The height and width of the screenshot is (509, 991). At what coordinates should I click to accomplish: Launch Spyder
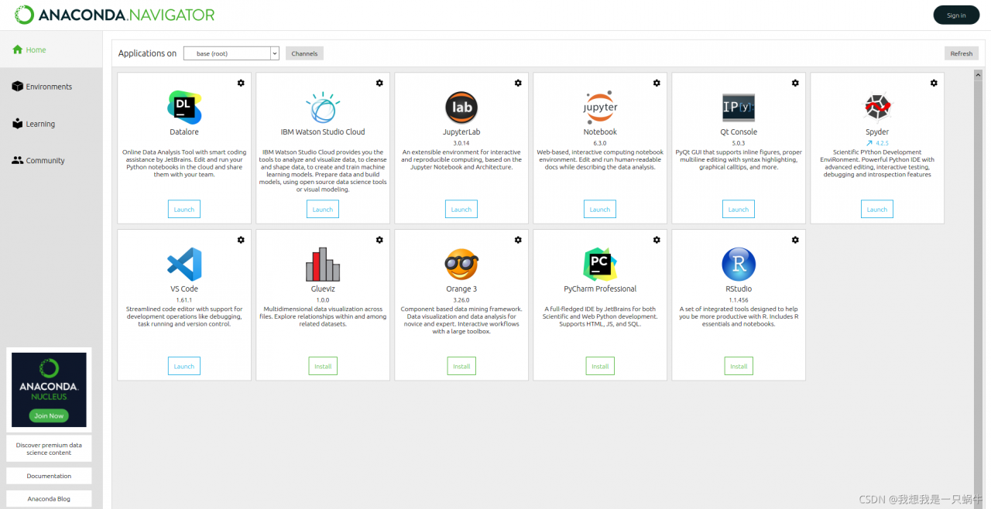coord(877,209)
